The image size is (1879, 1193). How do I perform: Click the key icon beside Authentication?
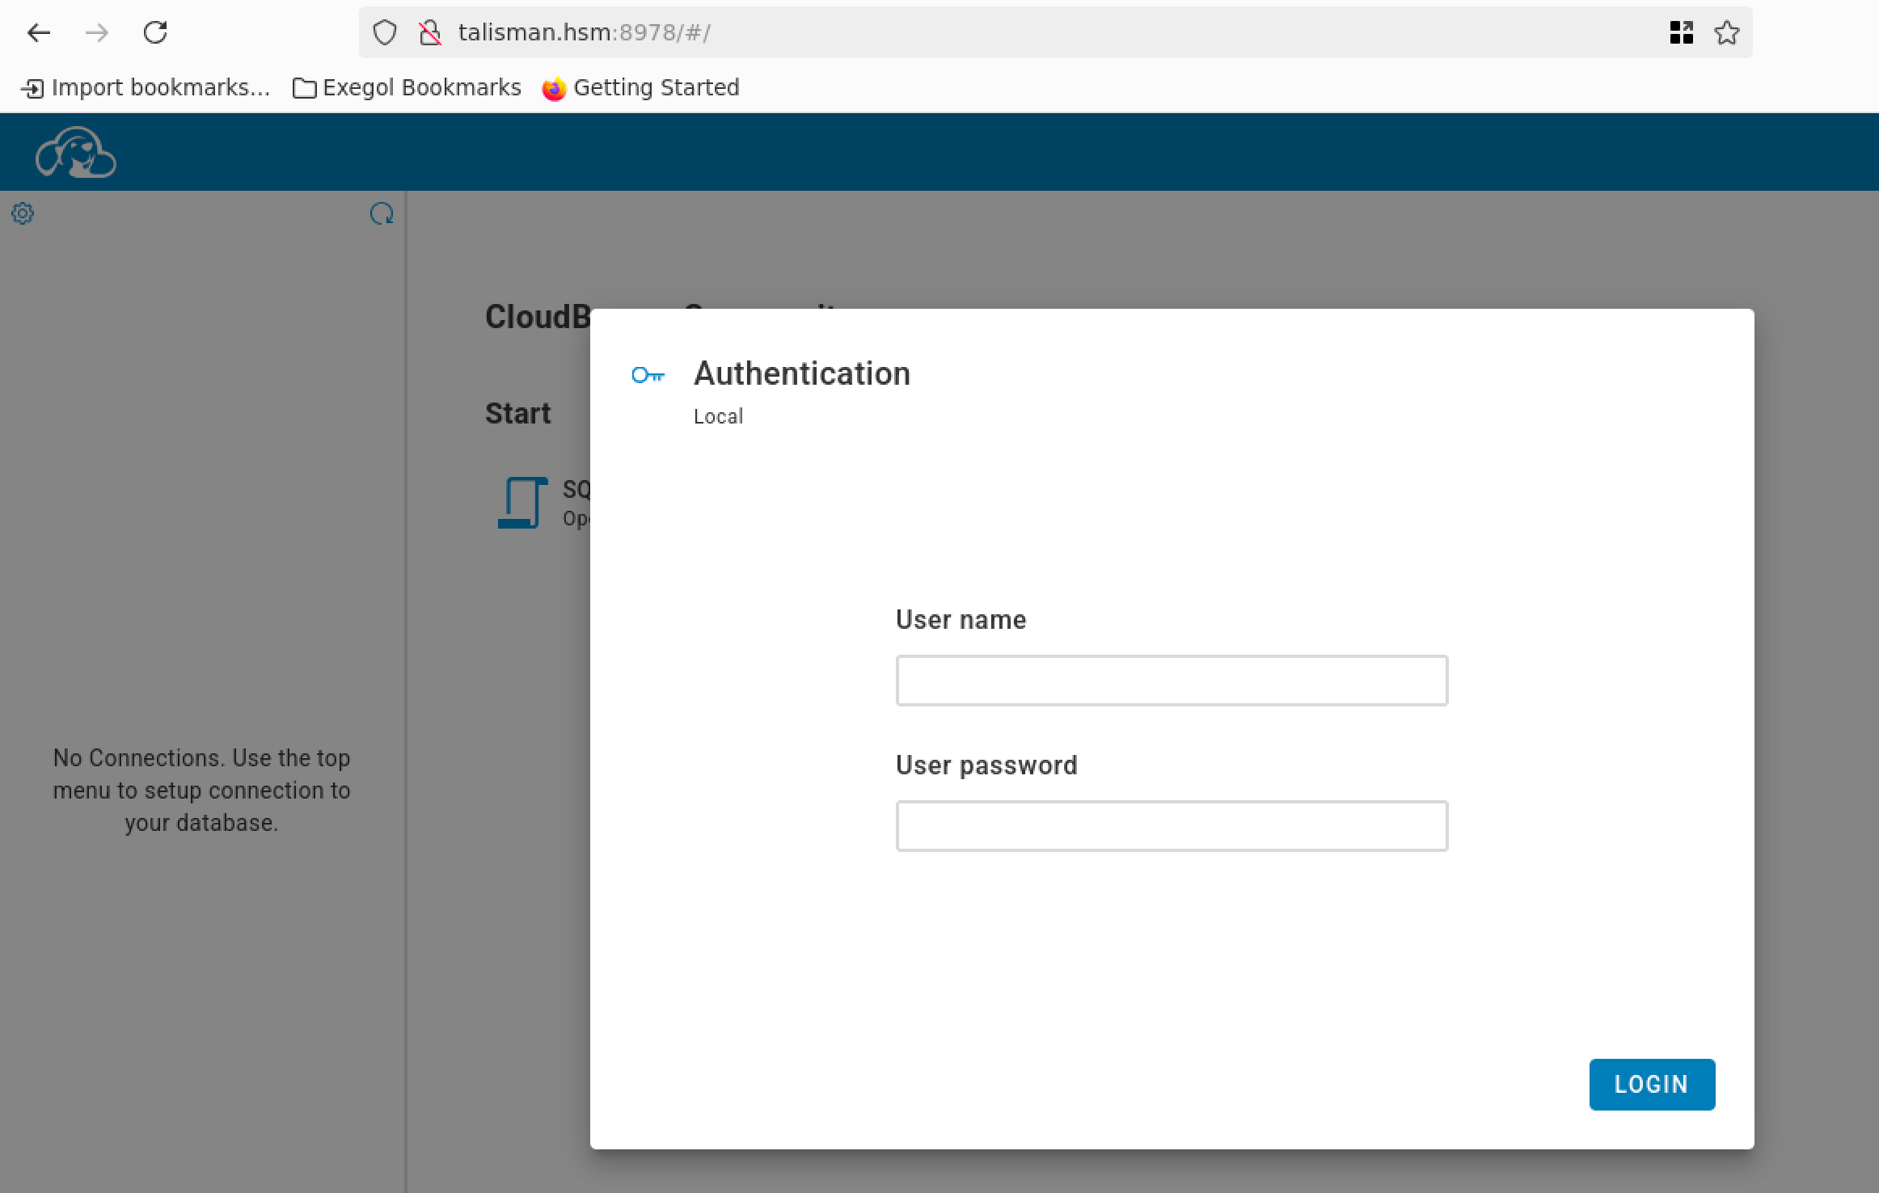click(648, 375)
